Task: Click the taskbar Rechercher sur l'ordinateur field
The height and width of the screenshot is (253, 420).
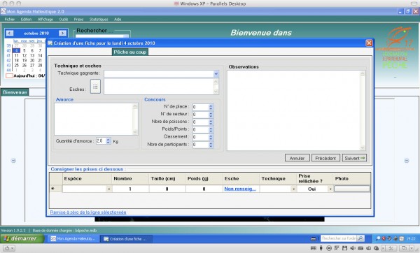Action: click(x=339, y=238)
